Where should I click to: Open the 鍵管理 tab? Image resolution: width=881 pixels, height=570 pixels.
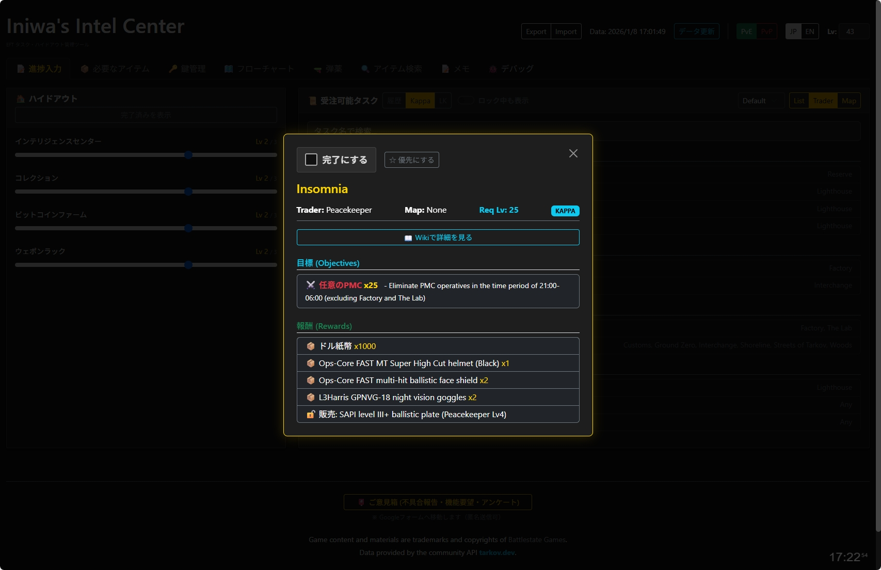click(187, 69)
